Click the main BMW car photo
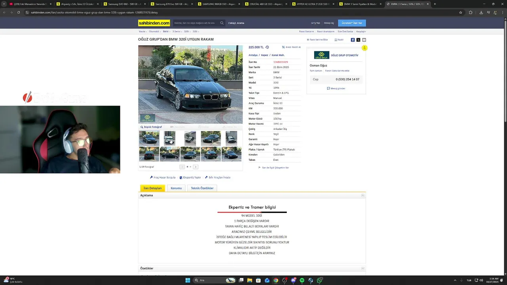This screenshot has height=285, width=507. (x=191, y=84)
